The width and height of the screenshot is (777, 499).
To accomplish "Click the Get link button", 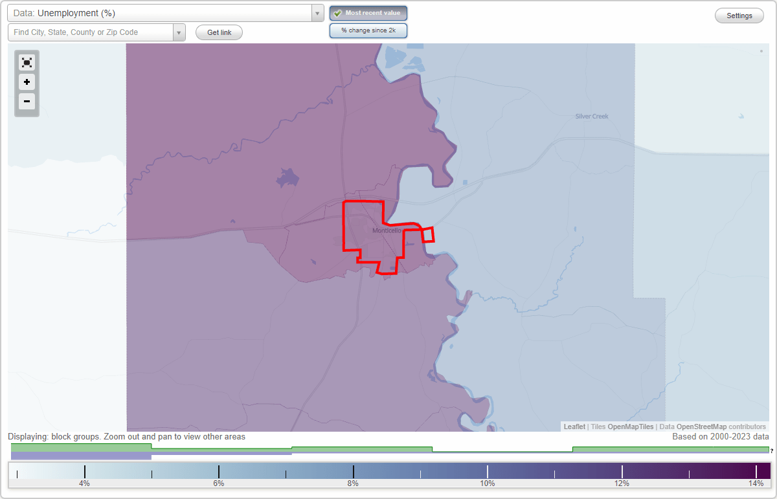I will click(x=219, y=32).
